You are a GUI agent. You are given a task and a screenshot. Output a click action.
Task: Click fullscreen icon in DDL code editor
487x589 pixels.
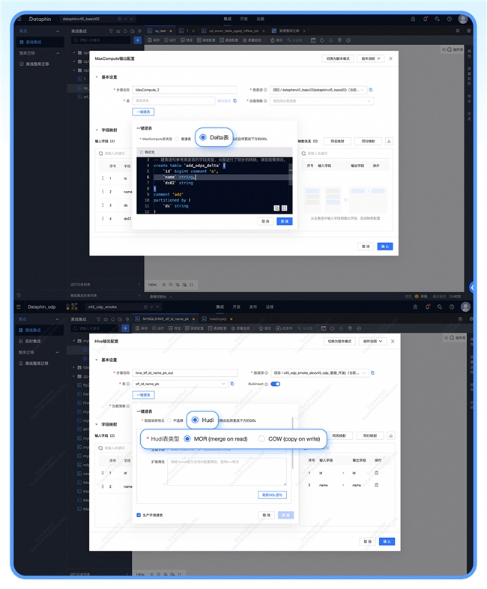pyautogui.click(x=285, y=208)
